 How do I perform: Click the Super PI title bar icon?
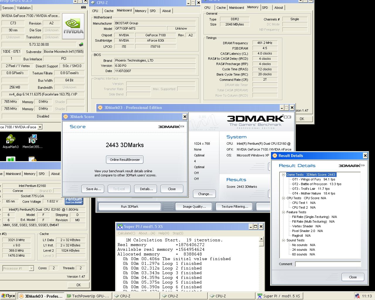coord(120,226)
